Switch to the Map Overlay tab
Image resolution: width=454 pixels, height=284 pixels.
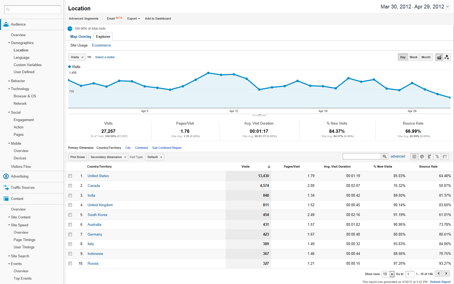[81, 36]
